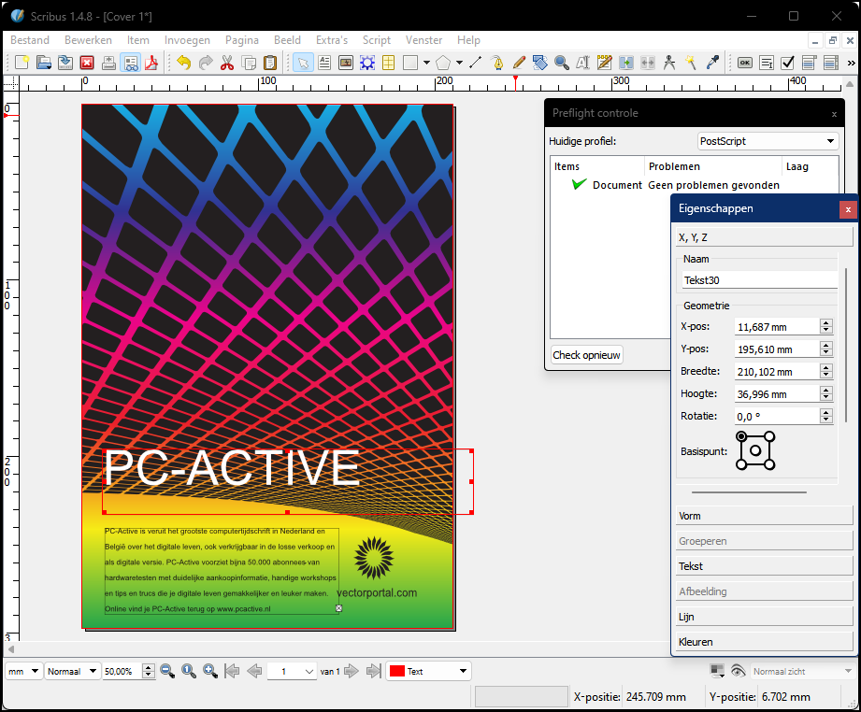The image size is (861, 712).
Task: Select the Link Text Frames tool
Action: click(626, 63)
